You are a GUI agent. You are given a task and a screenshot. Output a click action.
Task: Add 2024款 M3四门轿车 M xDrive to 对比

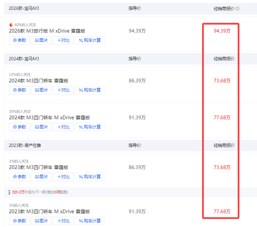click(x=63, y=127)
